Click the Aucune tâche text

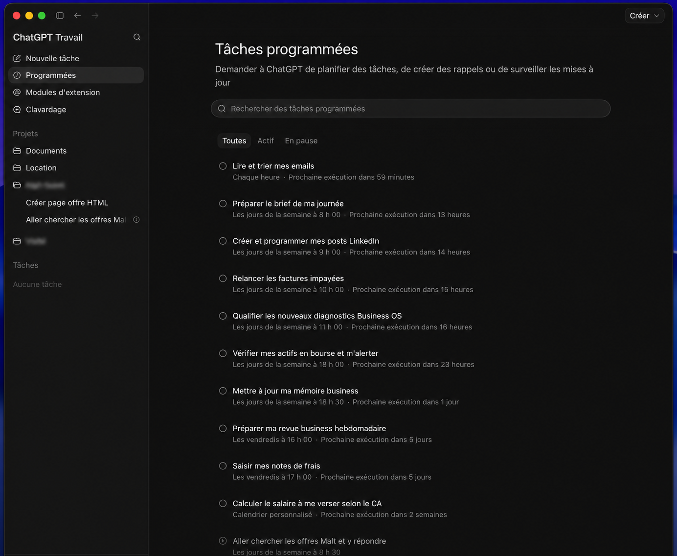[x=37, y=284]
